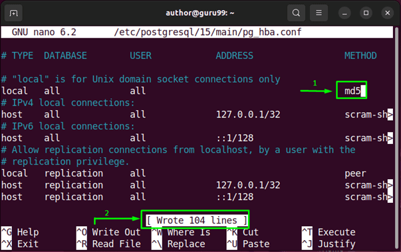Click the ^X Exit shortcut

pyautogui.click(x=20, y=244)
